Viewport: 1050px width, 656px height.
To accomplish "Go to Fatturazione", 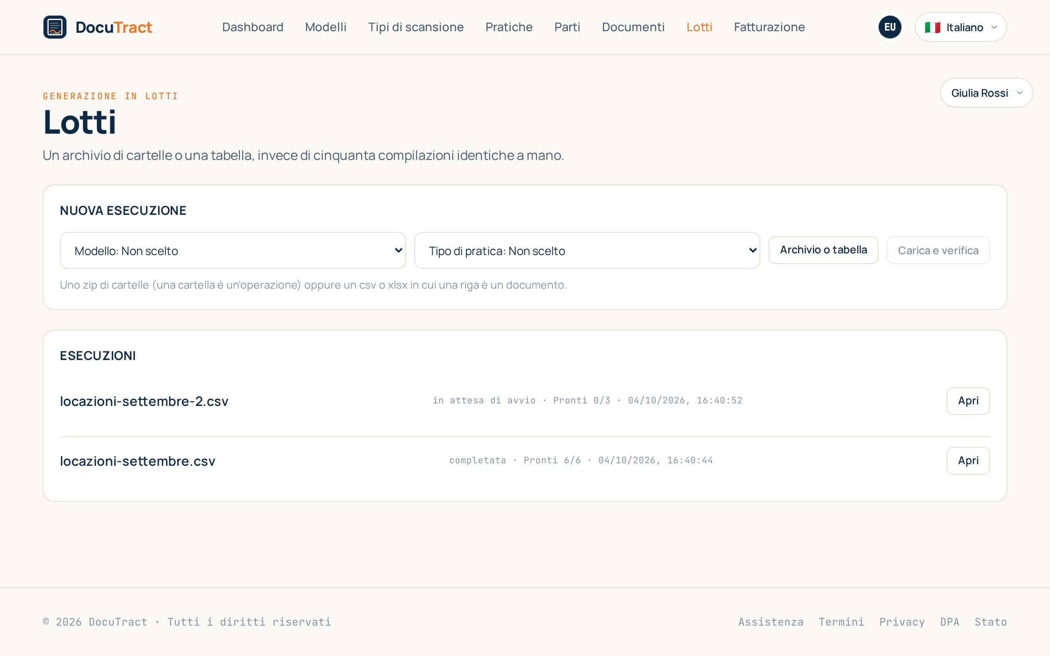I will tap(769, 27).
